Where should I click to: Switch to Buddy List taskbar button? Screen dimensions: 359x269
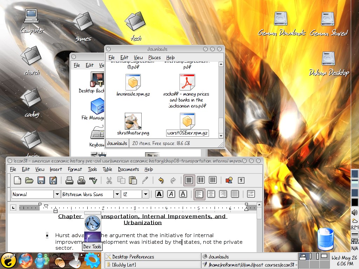coord(153,265)
